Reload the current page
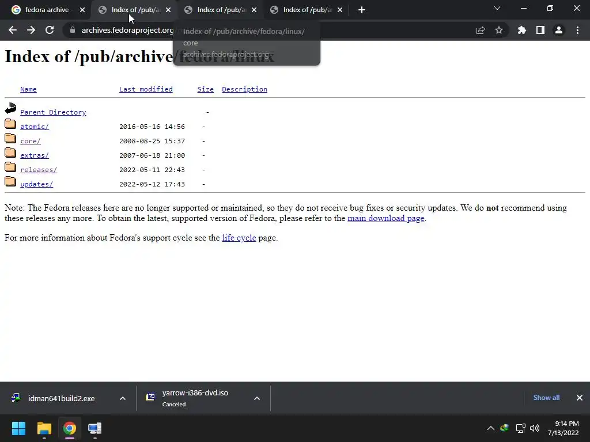 click(x=50, y=30)
